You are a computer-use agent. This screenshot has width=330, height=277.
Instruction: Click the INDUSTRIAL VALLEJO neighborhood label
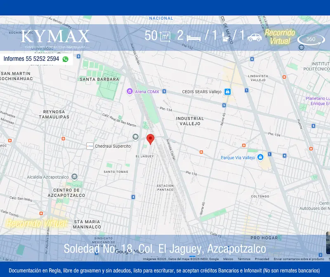(x=190, y=121)
